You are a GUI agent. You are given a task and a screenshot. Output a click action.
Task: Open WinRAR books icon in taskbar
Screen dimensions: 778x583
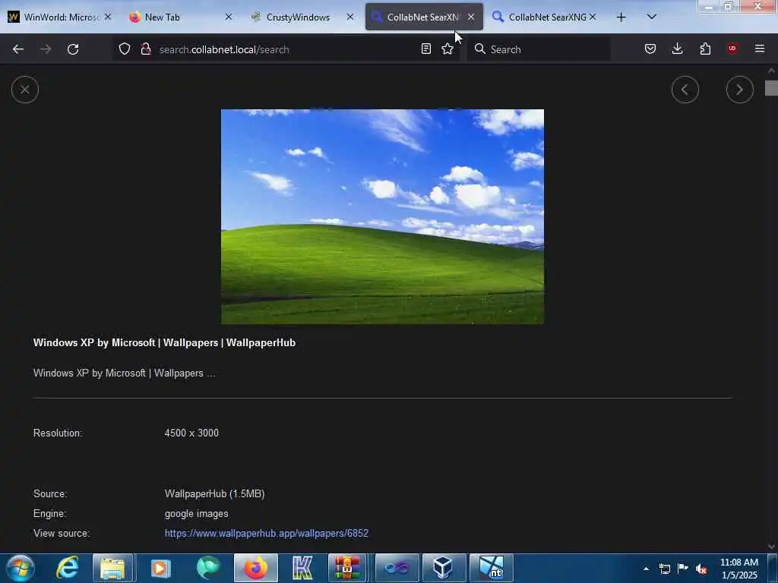(x=347, y=568)
